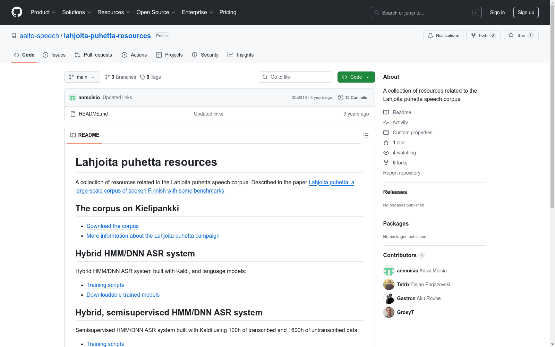The height and width of the screenshot is (347, 555).
Task: View the 3 Branches
Action: tap(121, 77)
